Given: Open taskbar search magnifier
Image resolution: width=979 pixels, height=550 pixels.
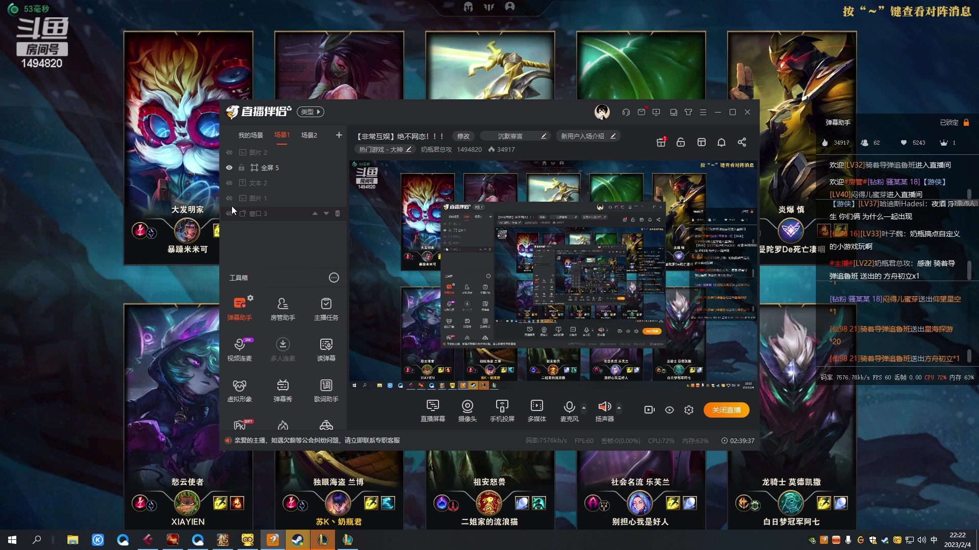Looking at the screenshot, I should click(x=37, y=540).
